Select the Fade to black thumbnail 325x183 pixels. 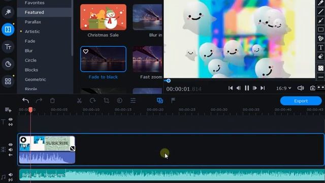103,59
